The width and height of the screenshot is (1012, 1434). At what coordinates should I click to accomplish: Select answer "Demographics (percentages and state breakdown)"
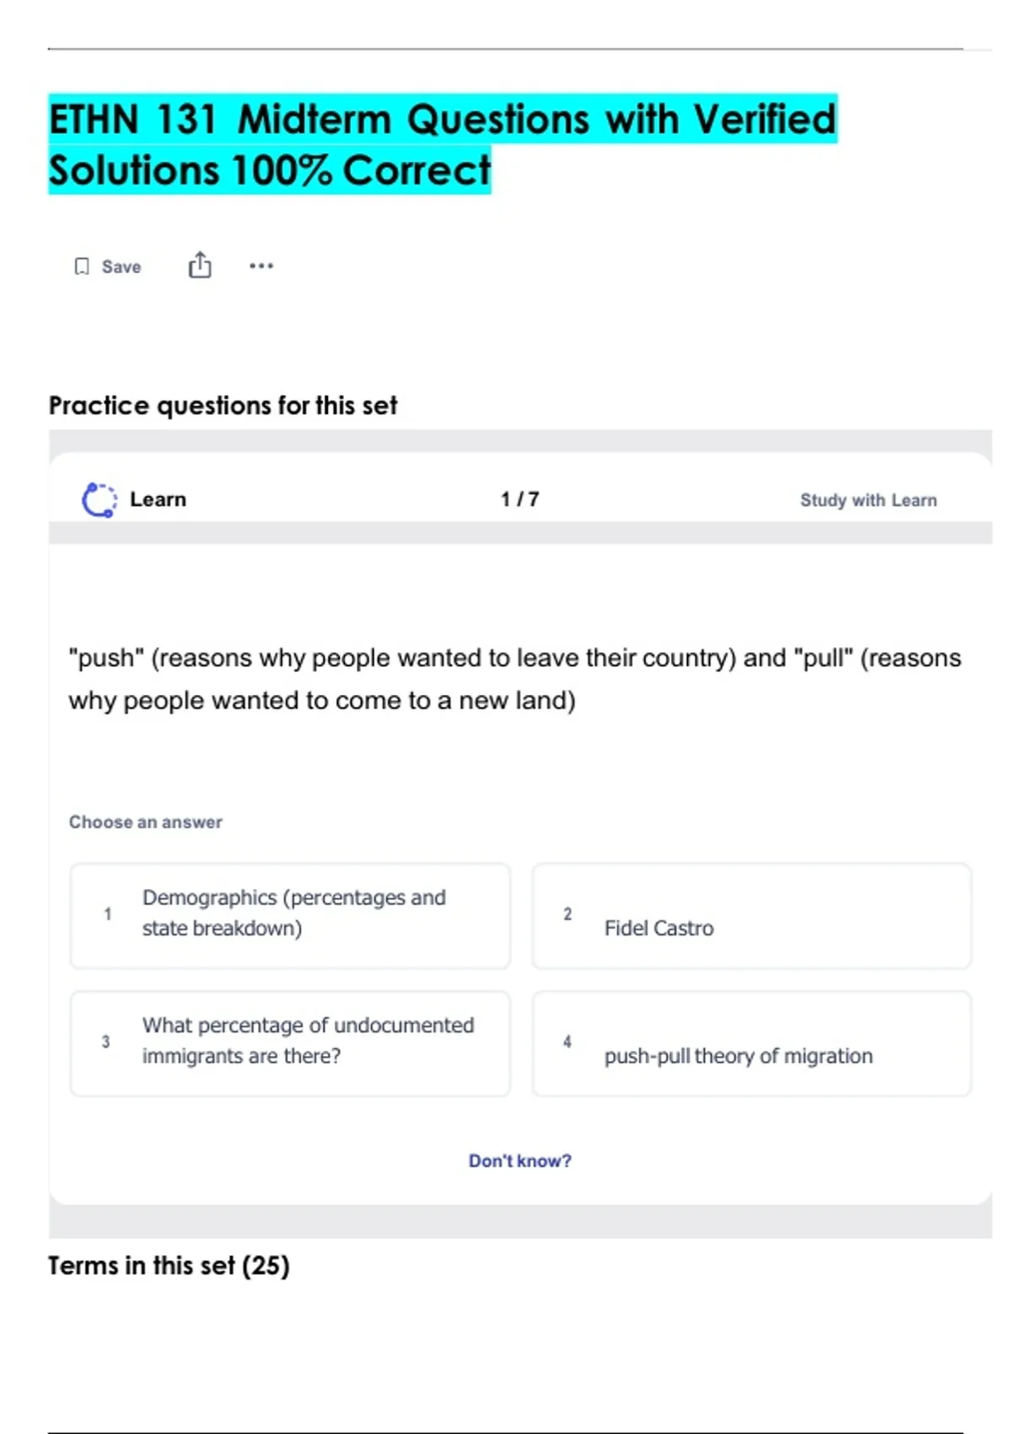[x=293, y=914]
